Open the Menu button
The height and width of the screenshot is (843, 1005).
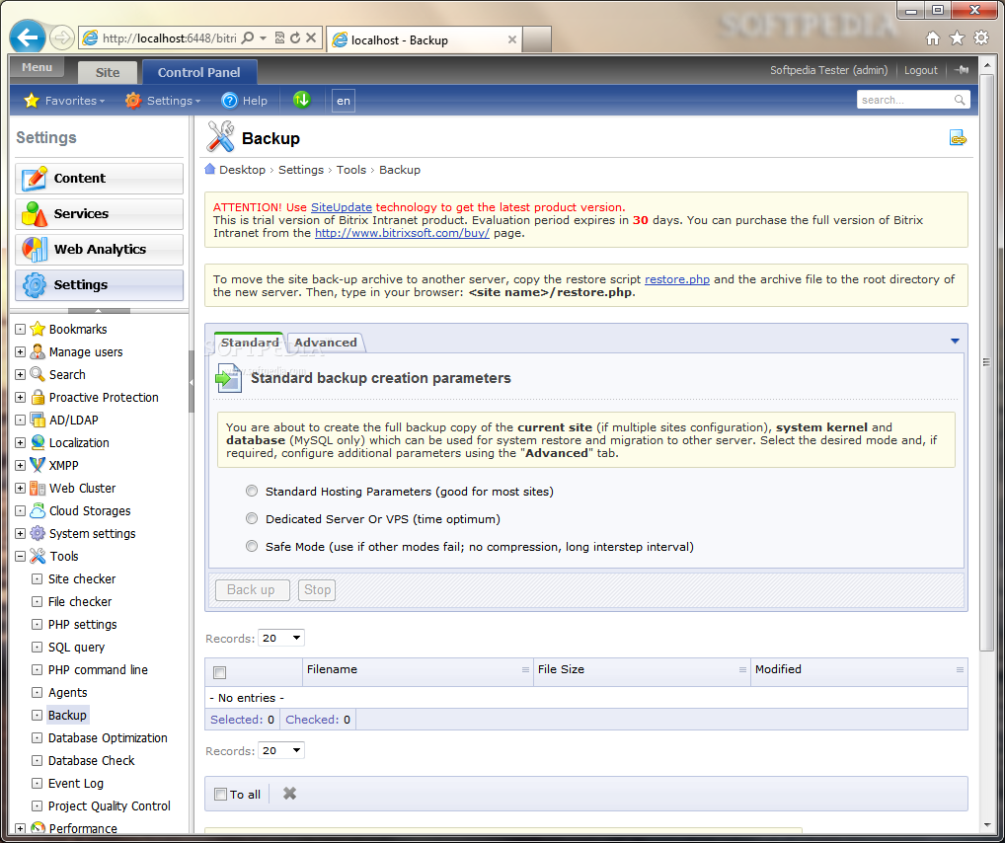pos(38,67)
